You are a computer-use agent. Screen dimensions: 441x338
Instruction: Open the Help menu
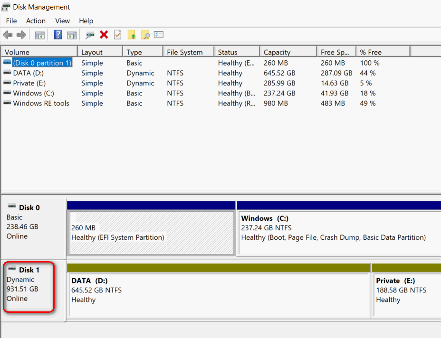86,21
